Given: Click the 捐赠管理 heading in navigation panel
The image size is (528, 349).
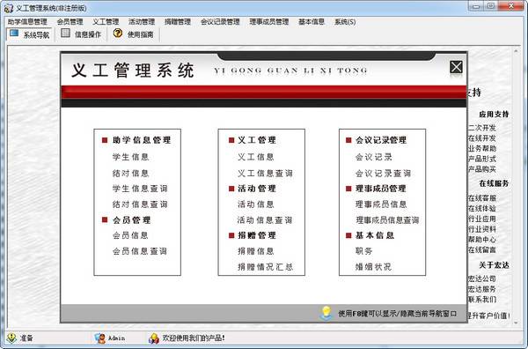Looking at the screenshot, I should pos(257,235).
